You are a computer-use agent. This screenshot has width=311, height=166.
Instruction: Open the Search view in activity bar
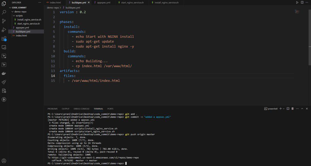(4, 12)
